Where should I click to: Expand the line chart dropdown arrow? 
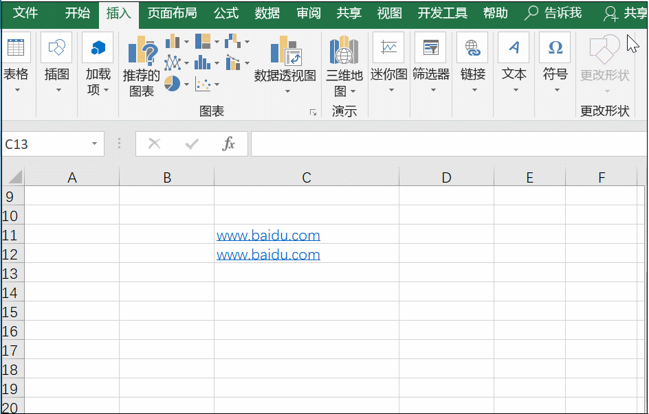pos(186,63)
